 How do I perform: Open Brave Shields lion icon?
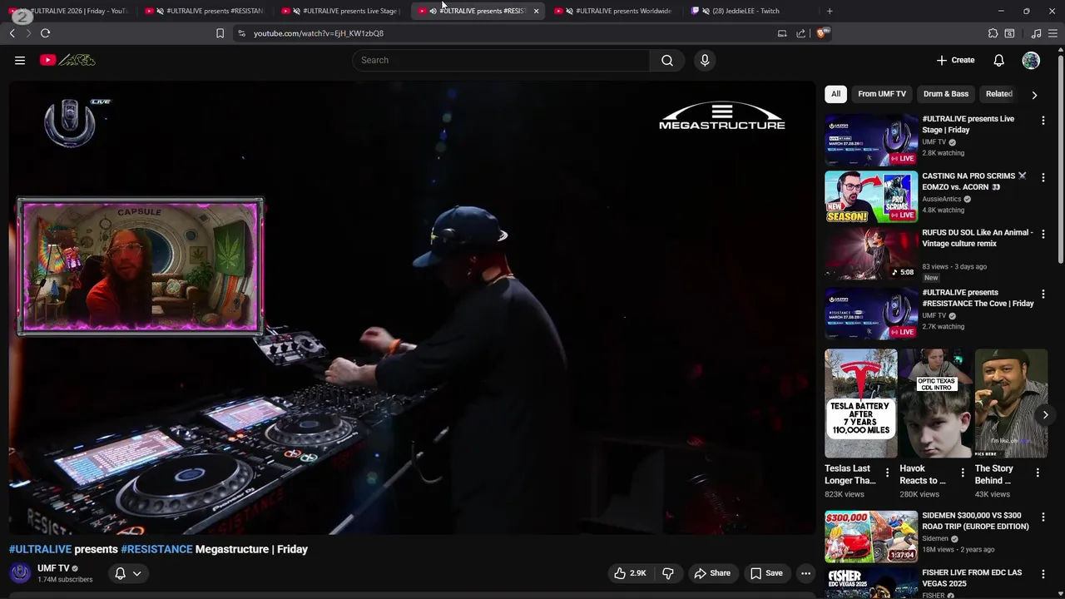(822, 33)
